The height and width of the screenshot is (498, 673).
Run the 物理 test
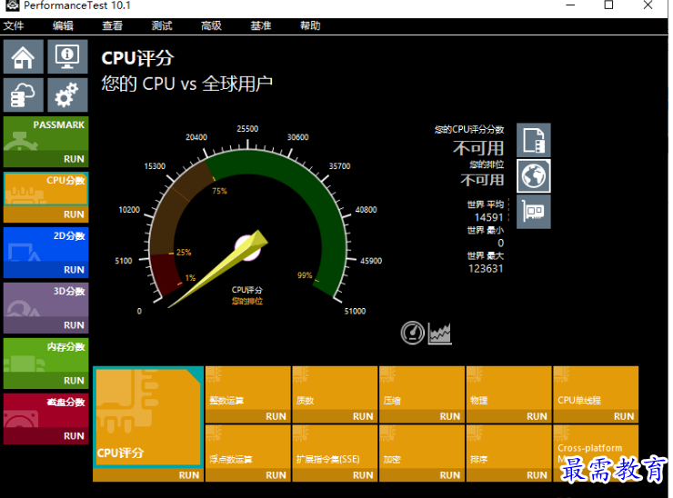pos(509,394)
